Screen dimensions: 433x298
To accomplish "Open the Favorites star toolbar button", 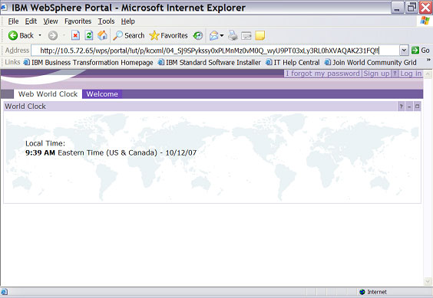I will click(x=168, y=35).
